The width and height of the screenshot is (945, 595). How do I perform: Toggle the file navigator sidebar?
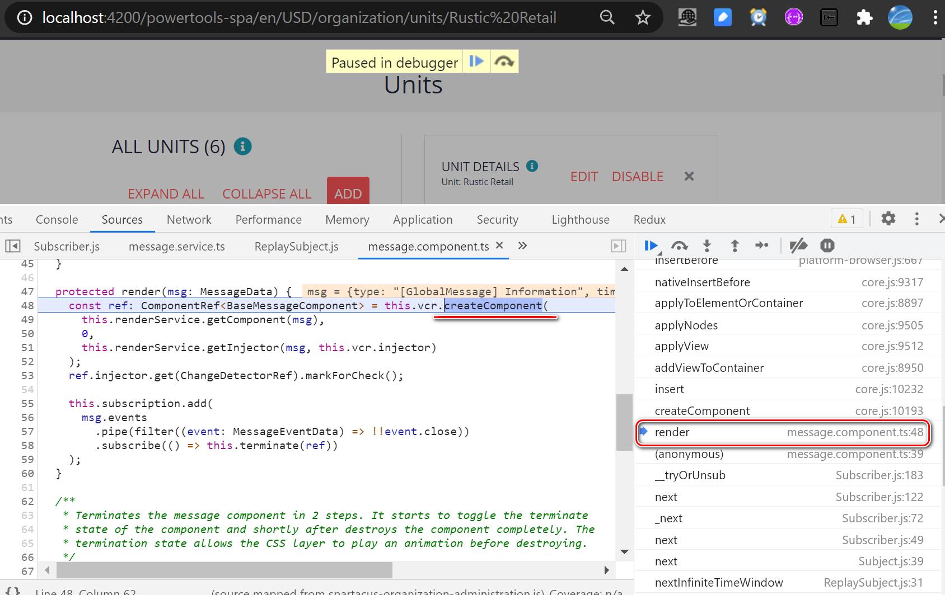point(13,246)
